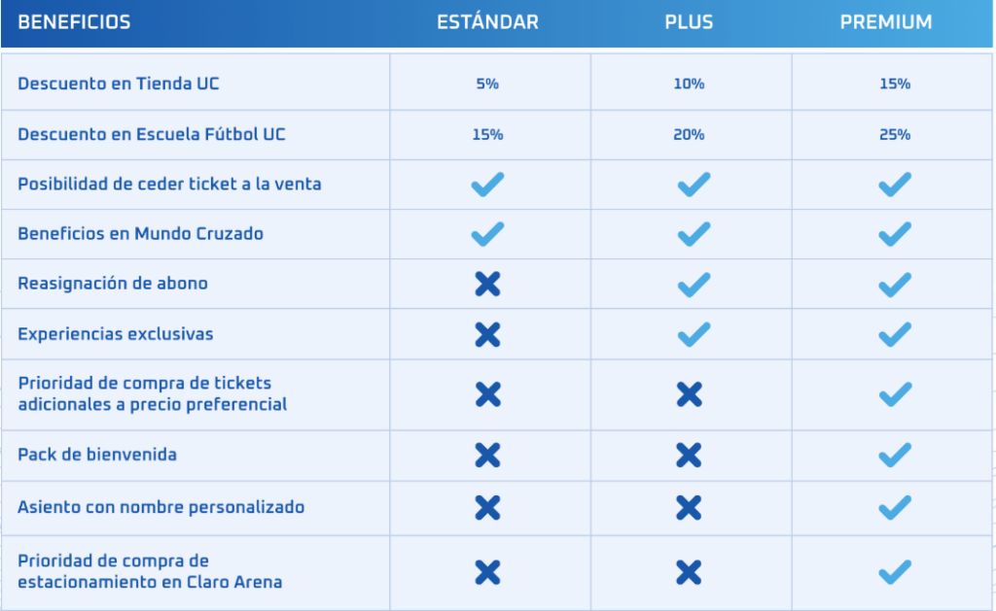996x611 pixels.
Task: Click the Plus checkmark for Experiencias exclusivas
Action: pyautogui.click(x=694, y=334)
